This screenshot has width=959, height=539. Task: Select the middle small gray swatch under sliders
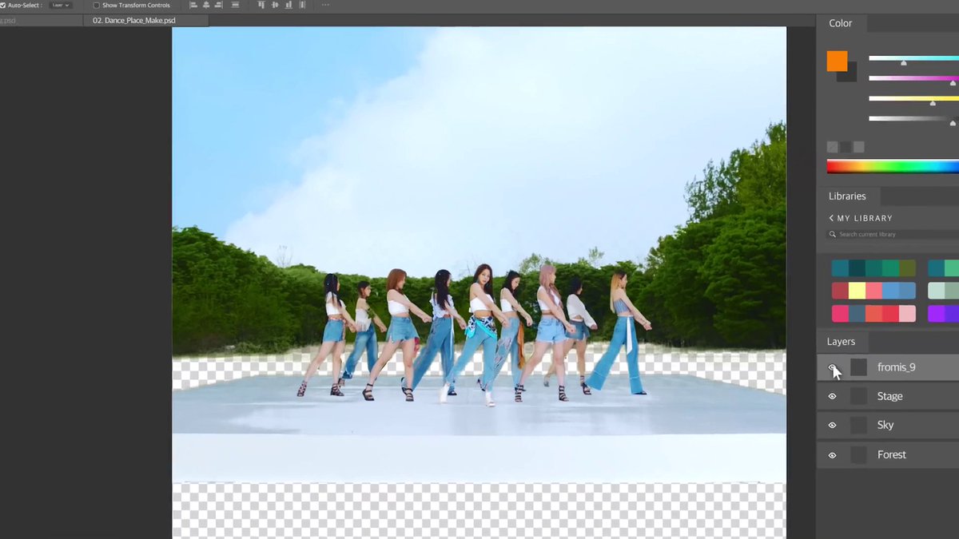tap(846, 147)
